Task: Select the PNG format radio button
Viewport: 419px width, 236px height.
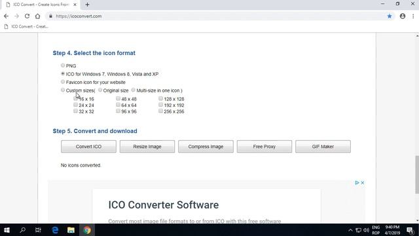Action: [x=63, y=66]
